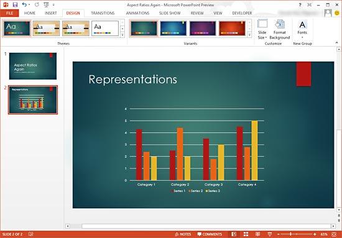This screenshot has height=238, width=342.
Task: Click the smiley feedback icon
Action: (337, 13)
